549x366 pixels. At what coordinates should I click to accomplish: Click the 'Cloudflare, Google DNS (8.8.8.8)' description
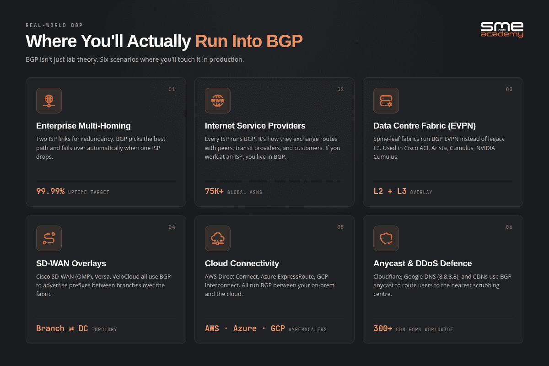(x=442, y=285)
